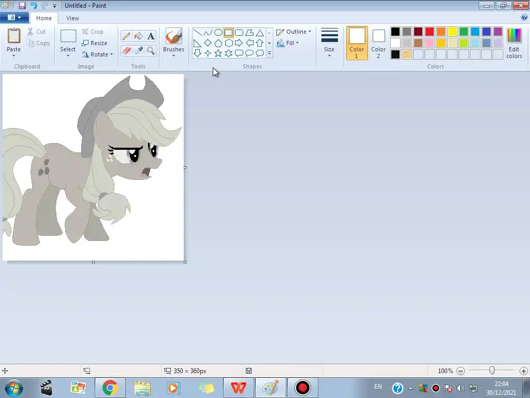Select the Color 2 button

pyautogui.click(x=378, y=44)
